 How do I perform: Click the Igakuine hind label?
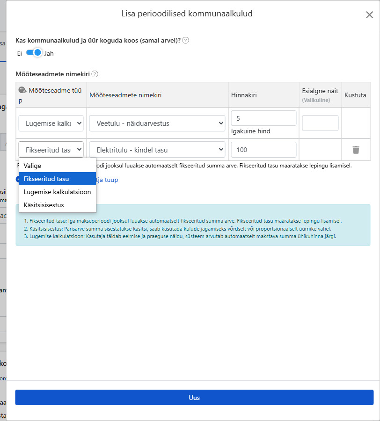click(250, 131)
